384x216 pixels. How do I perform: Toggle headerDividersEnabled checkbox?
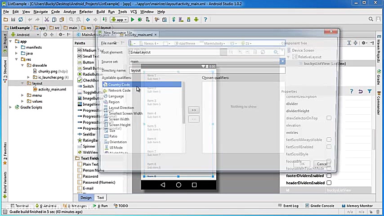click(x=329, y=183)
